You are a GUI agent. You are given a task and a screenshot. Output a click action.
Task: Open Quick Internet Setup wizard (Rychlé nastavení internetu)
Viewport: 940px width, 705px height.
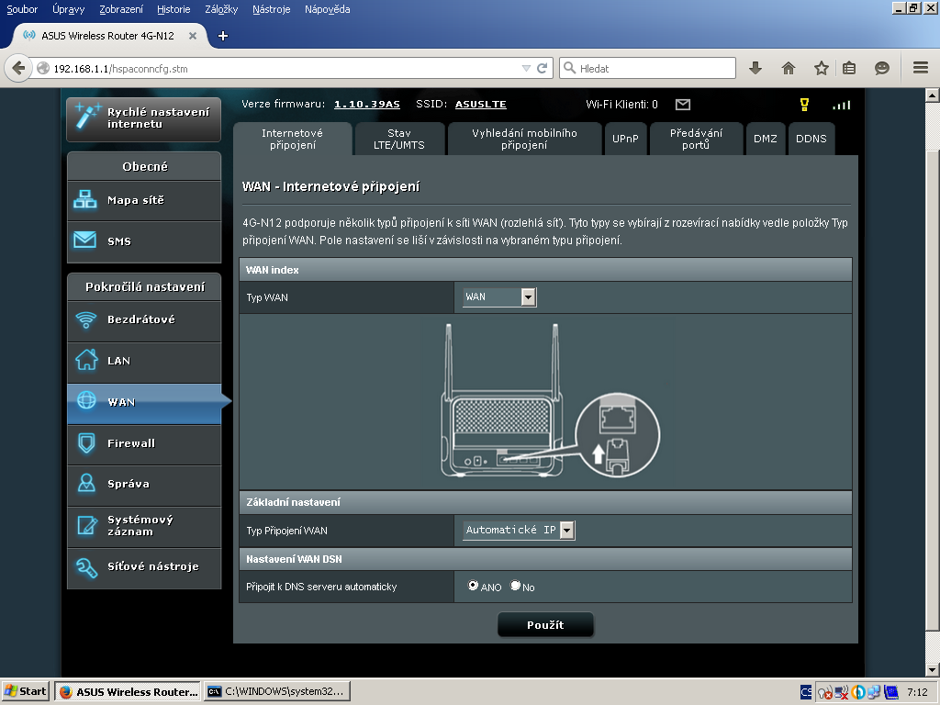[x=144, y=118]
